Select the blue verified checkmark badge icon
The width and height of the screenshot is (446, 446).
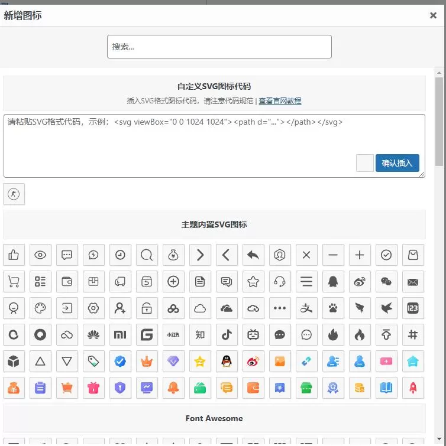120,362
